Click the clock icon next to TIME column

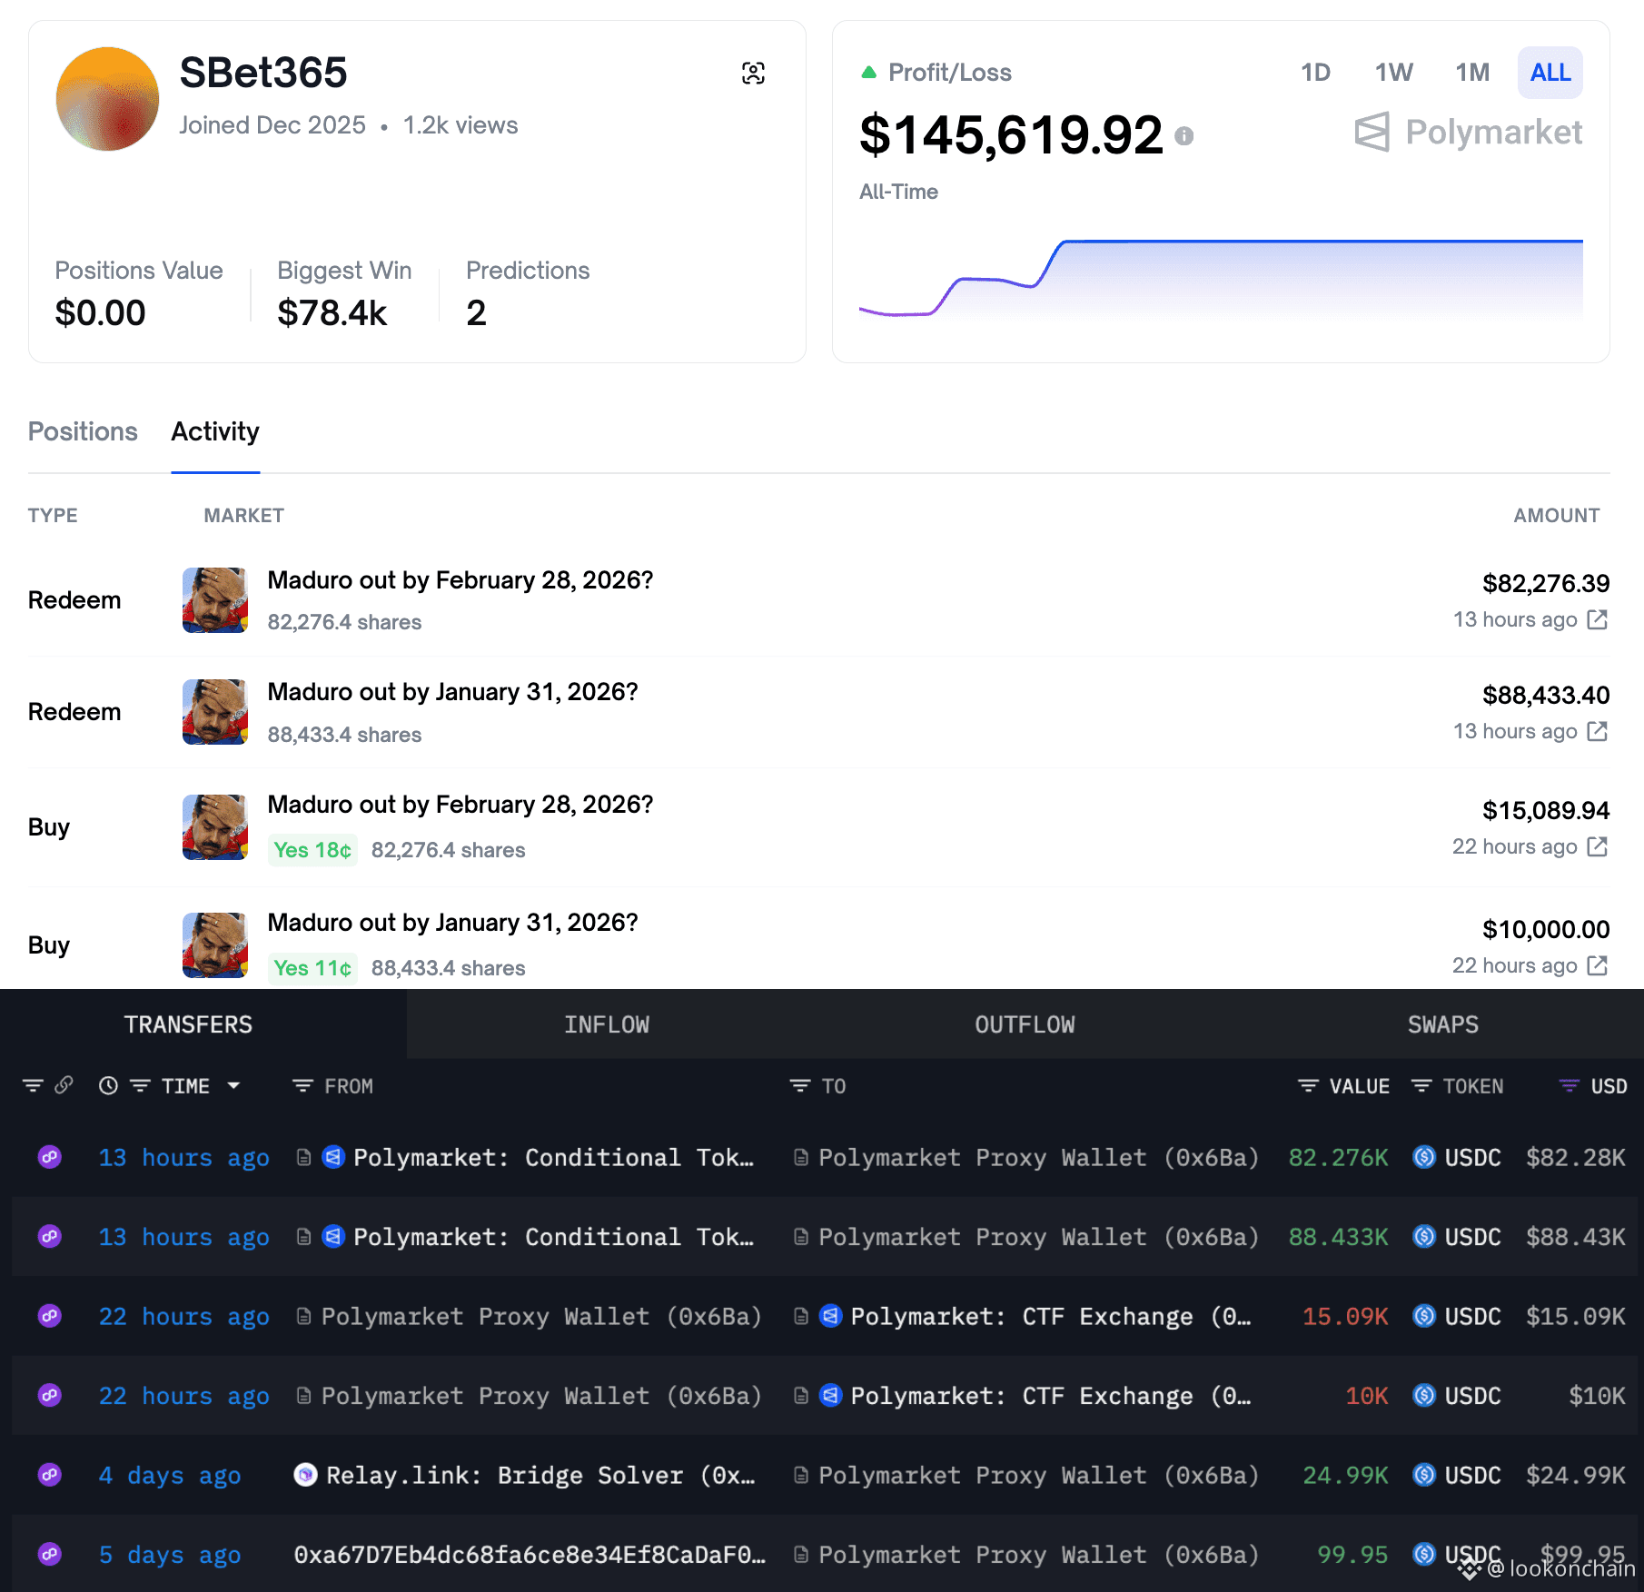pyautogui.click(x=108, y=1085)
